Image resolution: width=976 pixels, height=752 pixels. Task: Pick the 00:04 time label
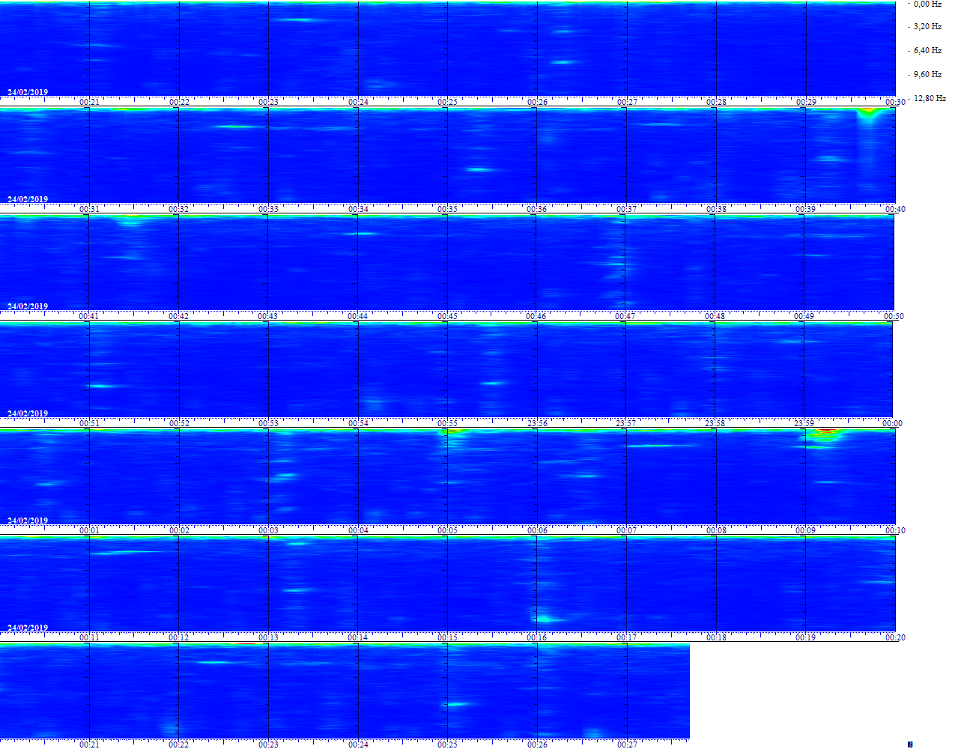[358, 530]
